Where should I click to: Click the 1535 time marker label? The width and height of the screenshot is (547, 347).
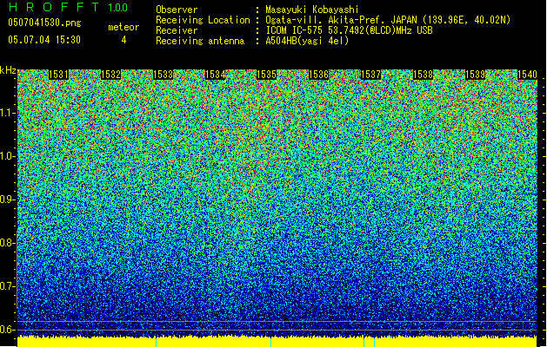pyautogui.click(x=266, y=75)
